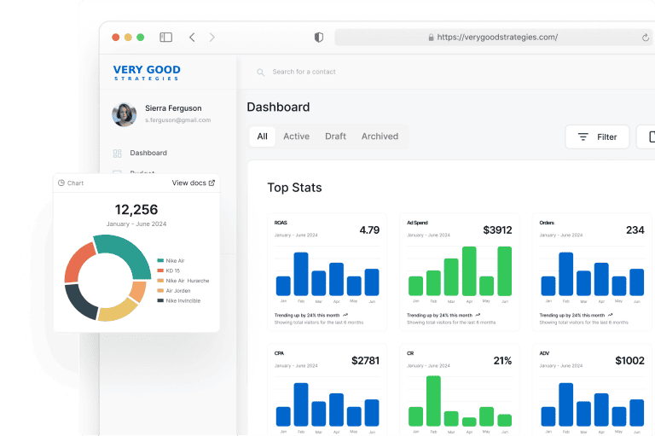Click the external link icon beside View docs
Viewport: 655px width, 436px height.
coord(212,183)
